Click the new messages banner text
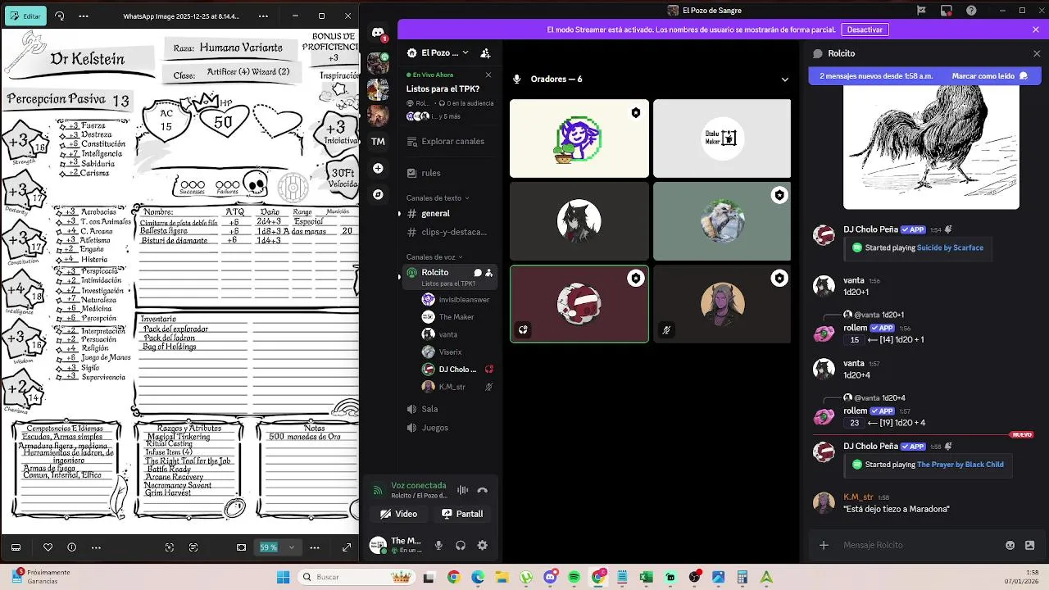 (x=875, y=76)
